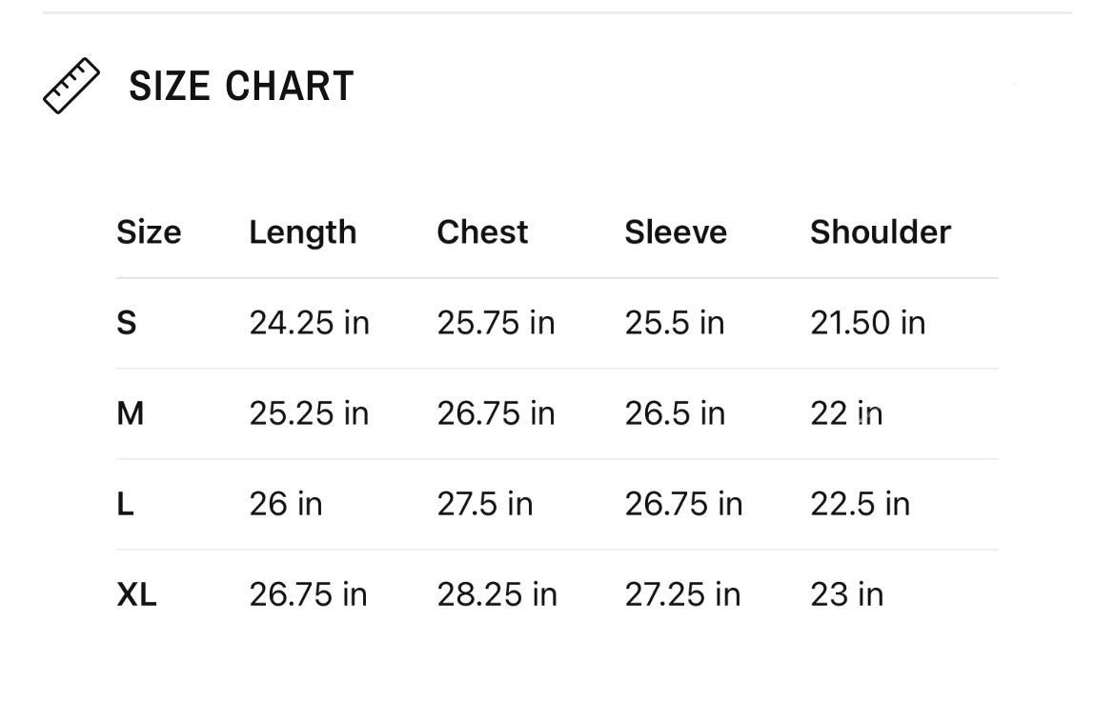Viewport: 1115px width, 702px height.
Task: Select the Length column header
Action: pos(302,232)
